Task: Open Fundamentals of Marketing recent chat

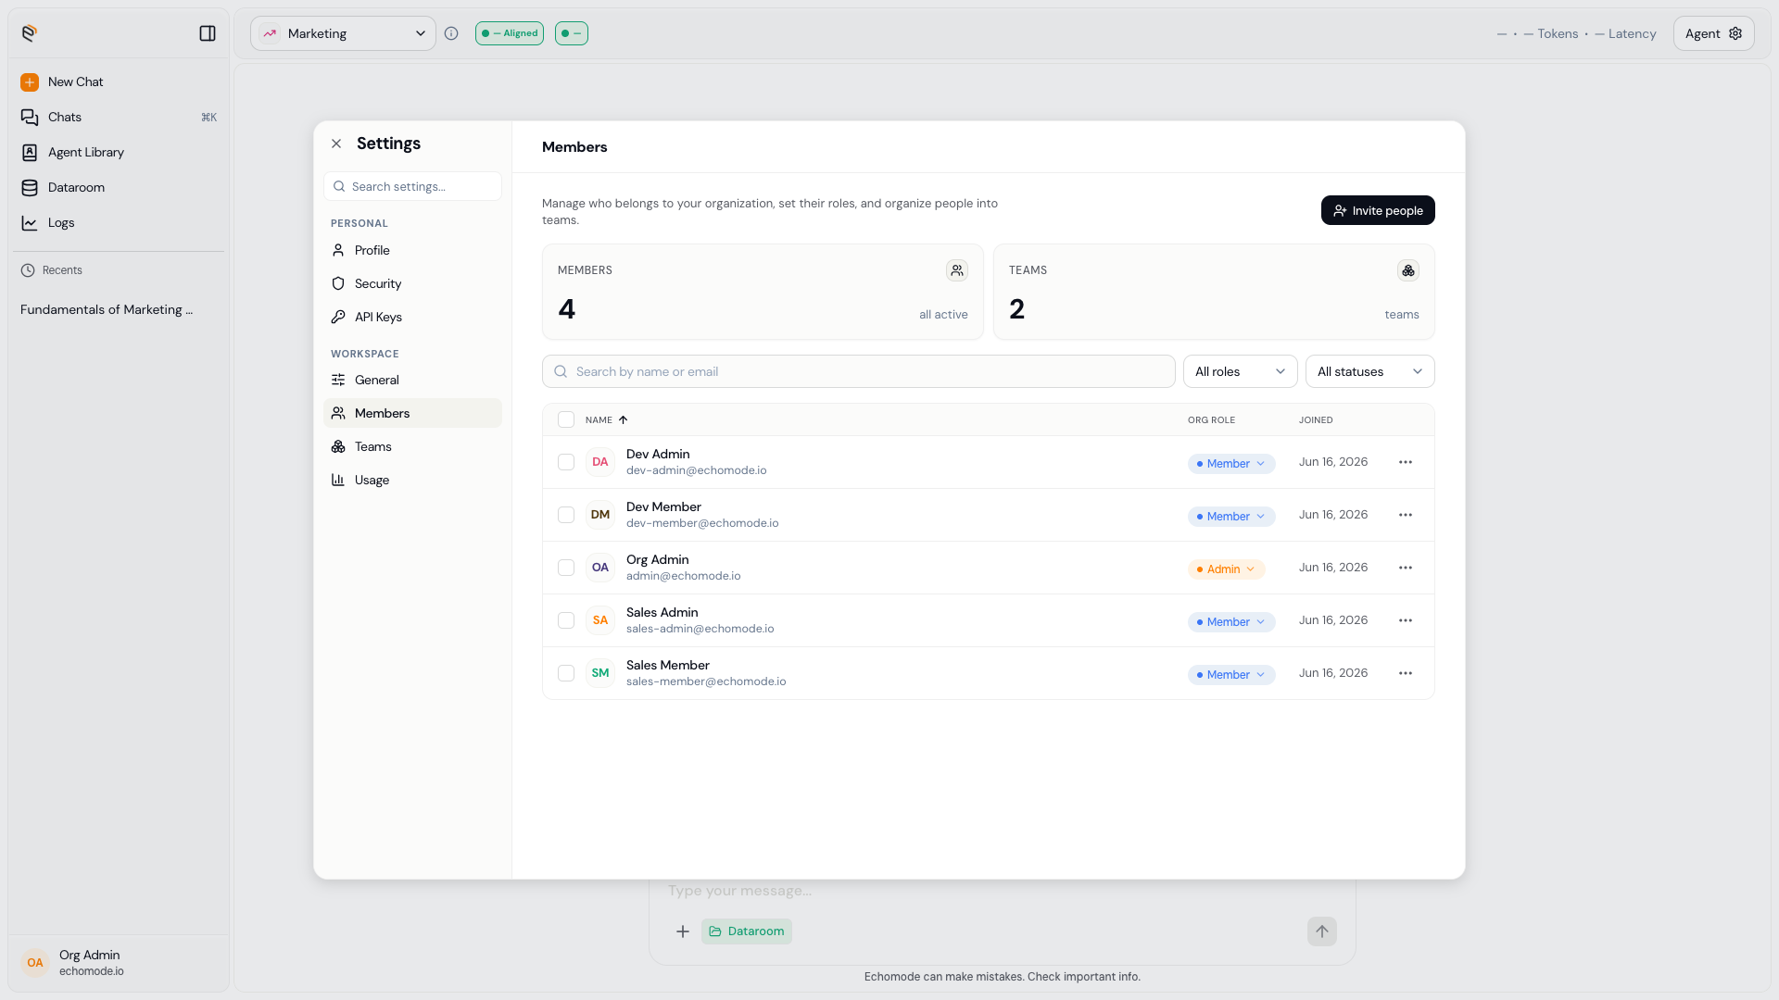Action: tap(107, 310)
